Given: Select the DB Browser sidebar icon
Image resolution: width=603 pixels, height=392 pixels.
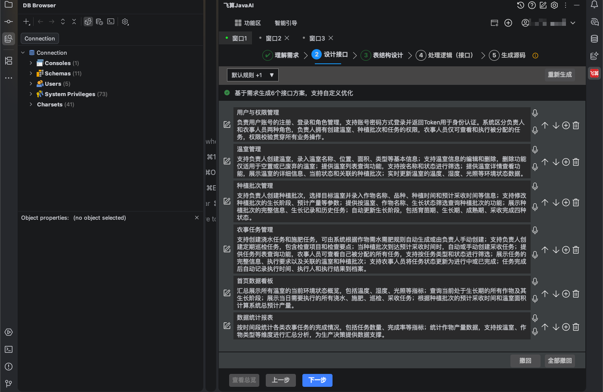Looking at the screenshot, I should 8,39.
